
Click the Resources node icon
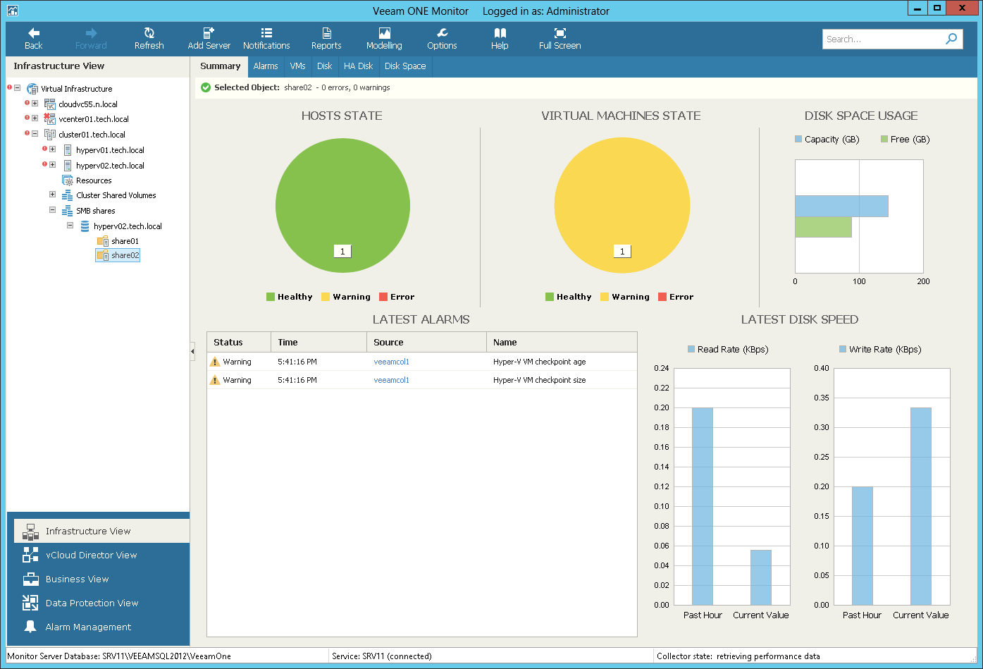tap(68, 180)
